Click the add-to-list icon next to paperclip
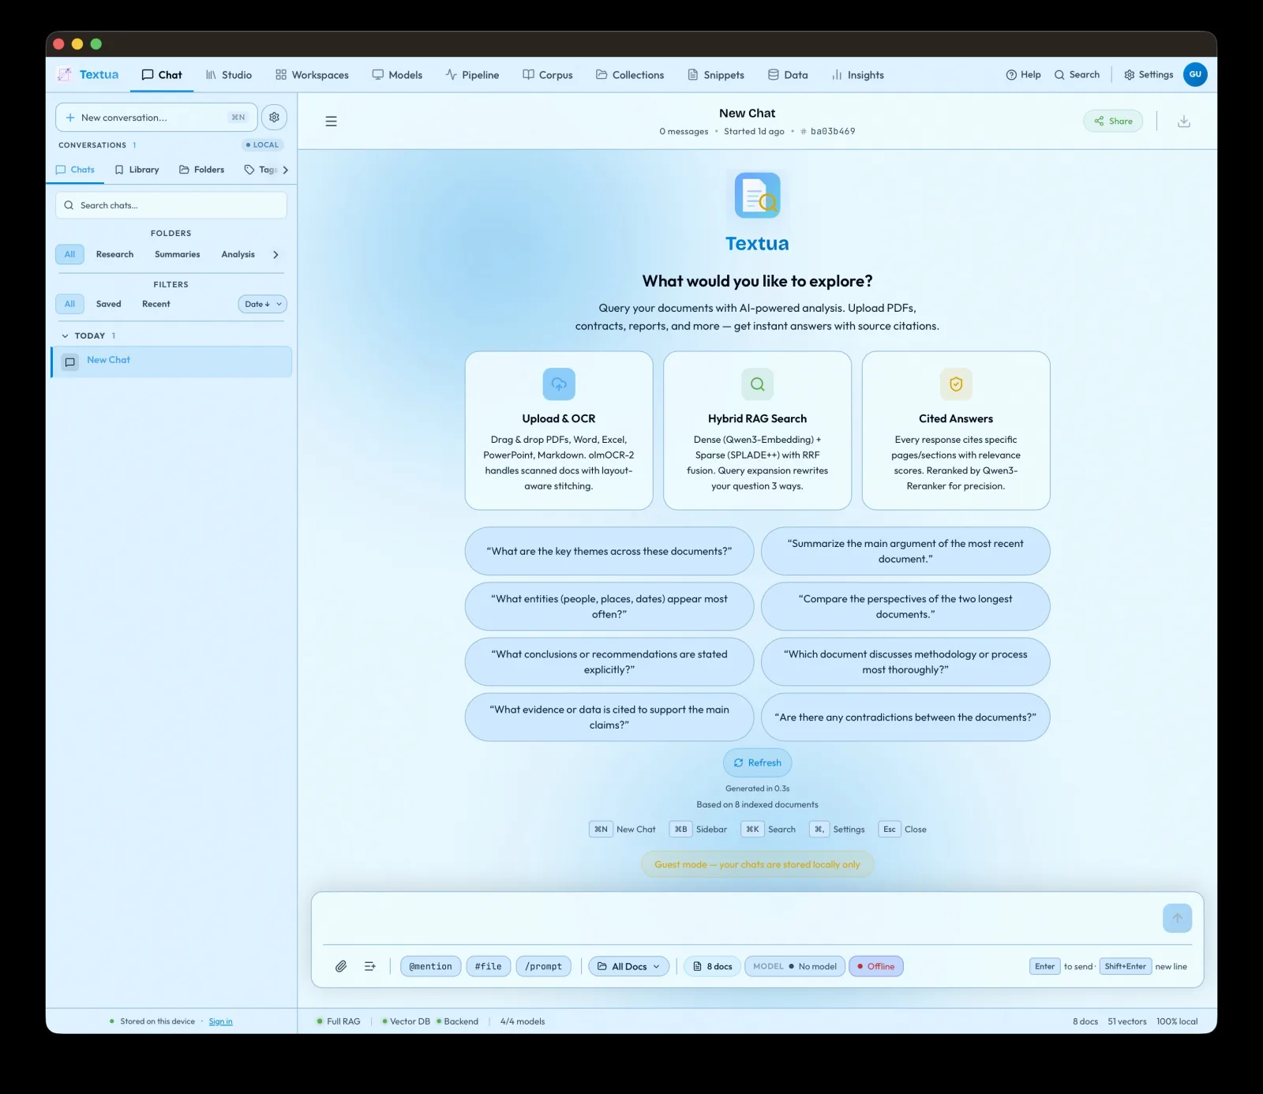Image resolution: width=1263 pixels, height=1094 pixels. (x=369, y=966)
